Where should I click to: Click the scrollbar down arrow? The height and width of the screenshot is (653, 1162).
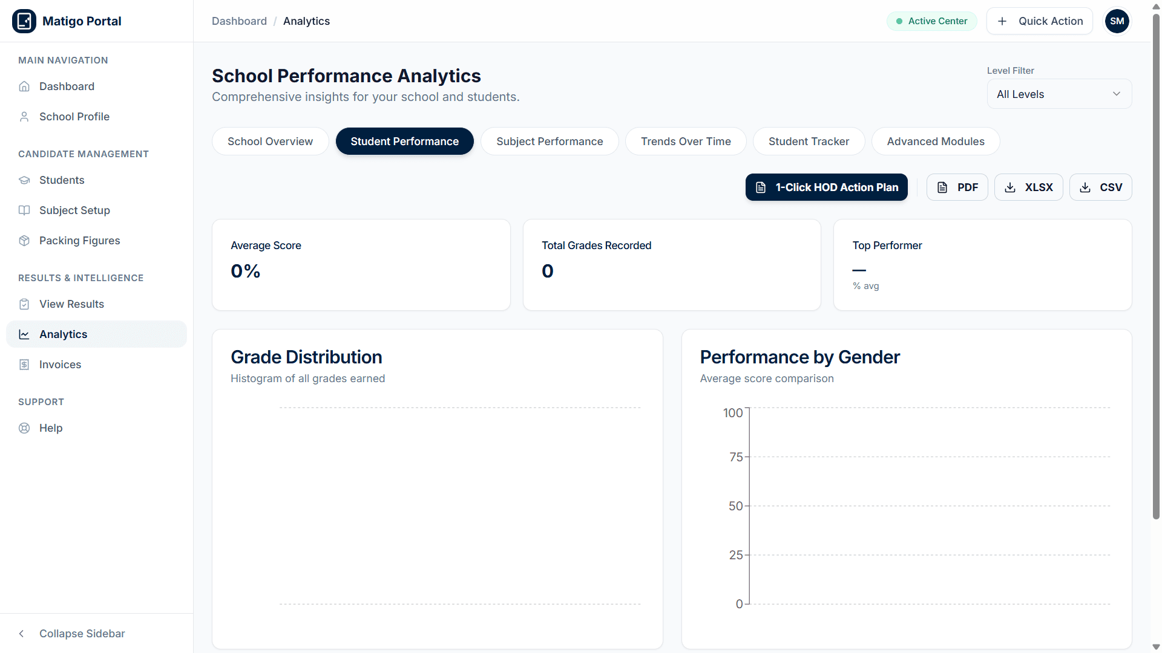(1156, 647)
